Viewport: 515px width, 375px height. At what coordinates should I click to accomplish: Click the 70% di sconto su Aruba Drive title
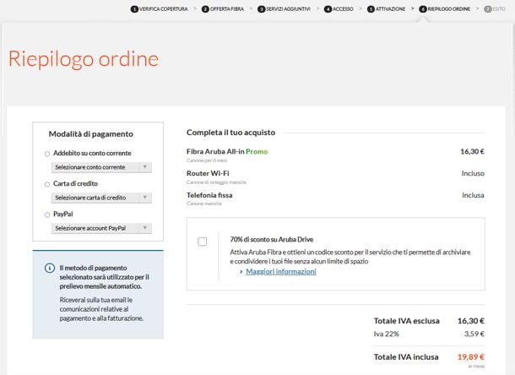pos(272,239)
